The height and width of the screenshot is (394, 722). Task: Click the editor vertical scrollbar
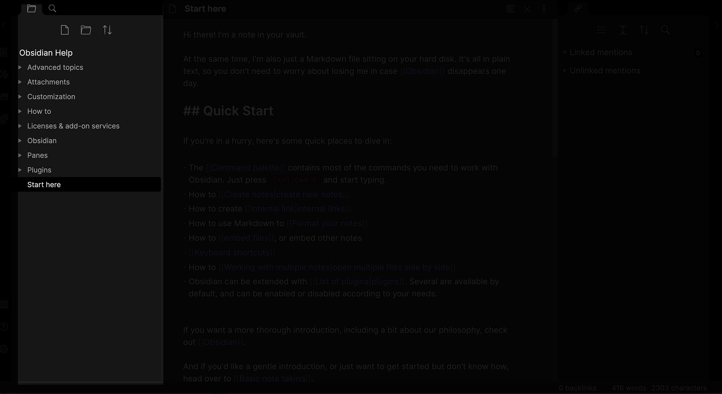(555, 90)
